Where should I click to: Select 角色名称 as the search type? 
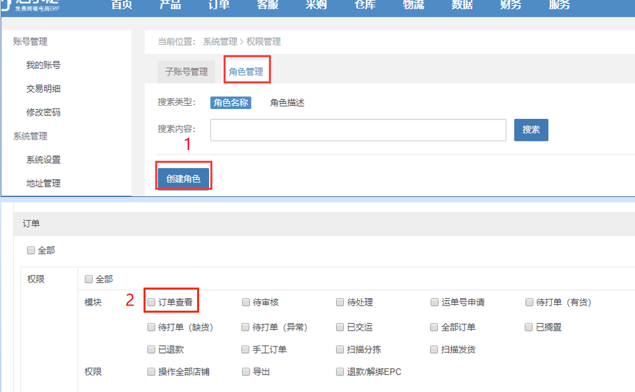pyautogui.click(x=231, y=102)
